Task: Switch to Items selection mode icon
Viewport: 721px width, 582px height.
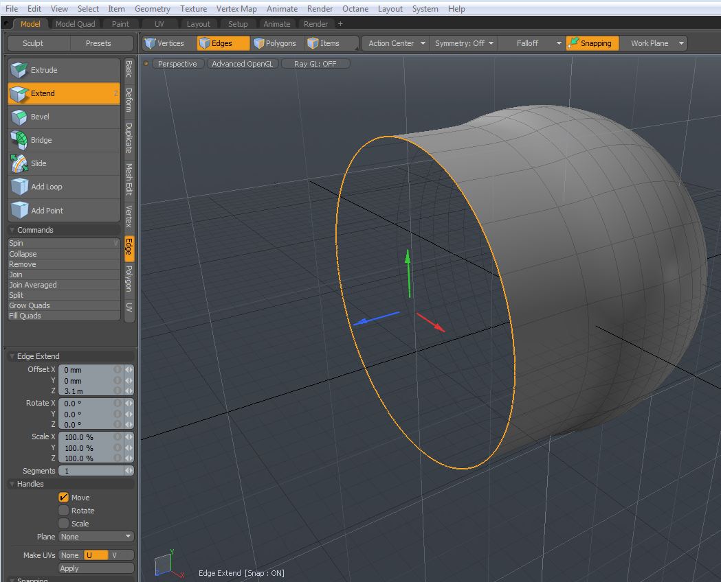Action: [x=313, y=43]
